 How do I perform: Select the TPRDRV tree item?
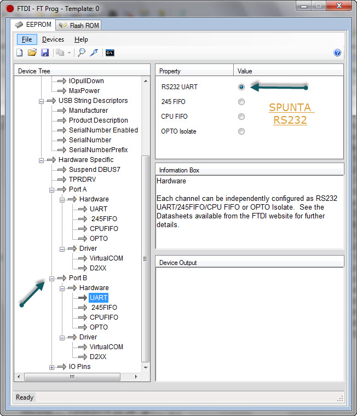pos(82,180)
